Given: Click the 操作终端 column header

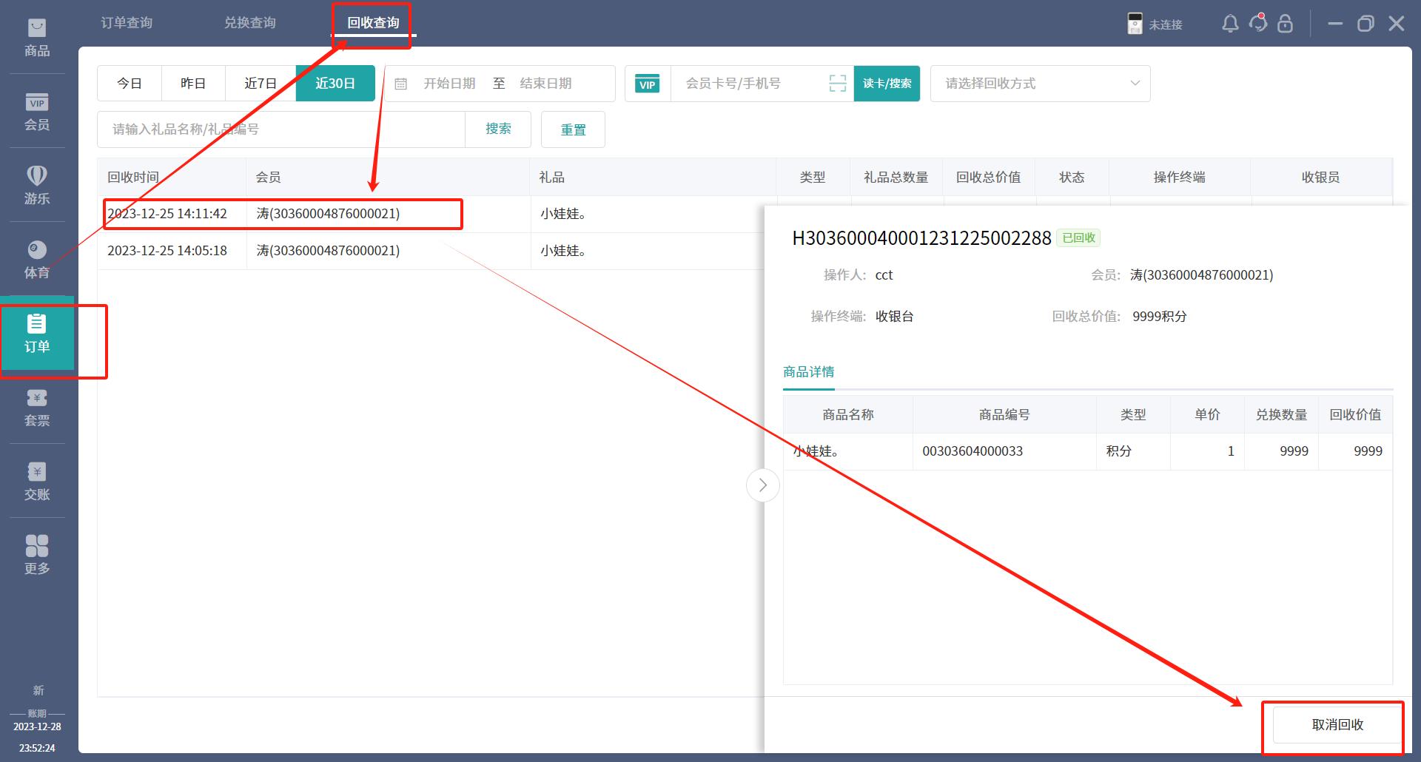Looking at the screenshot, I should pyautogui.click(x=1180, y=178).
